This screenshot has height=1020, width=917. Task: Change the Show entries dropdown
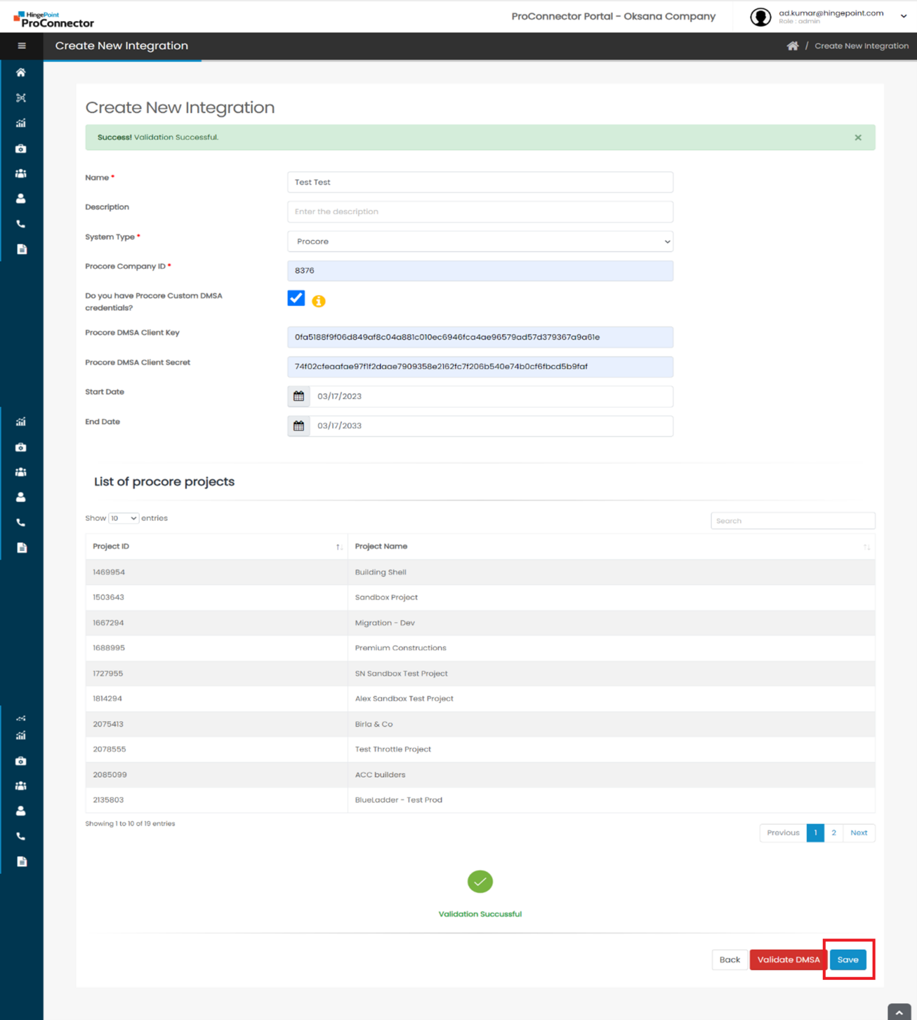click(x=124, y=518)
